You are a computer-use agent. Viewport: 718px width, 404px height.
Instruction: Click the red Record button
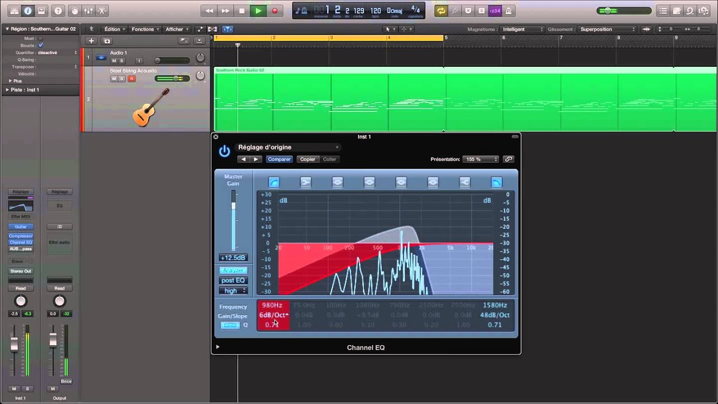274,11
